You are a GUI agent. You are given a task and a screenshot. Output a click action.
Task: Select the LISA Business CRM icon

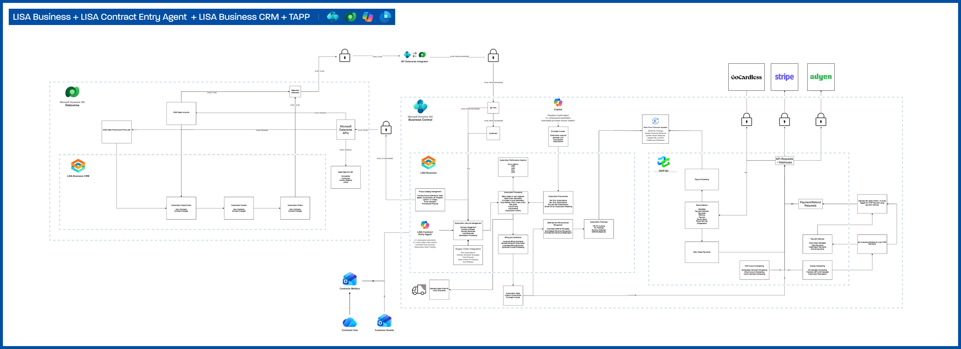click(78, 166)
